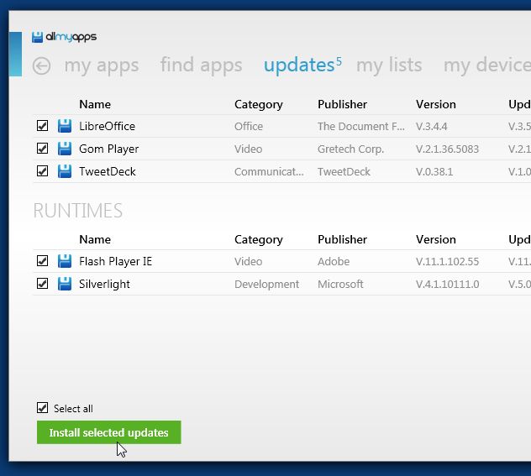Click the Adobe publisher cell
This screenshot has width=531, height=476.
coord(334,261)
